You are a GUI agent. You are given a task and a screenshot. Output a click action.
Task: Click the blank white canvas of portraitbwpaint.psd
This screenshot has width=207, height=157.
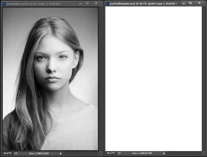[154, 79]
